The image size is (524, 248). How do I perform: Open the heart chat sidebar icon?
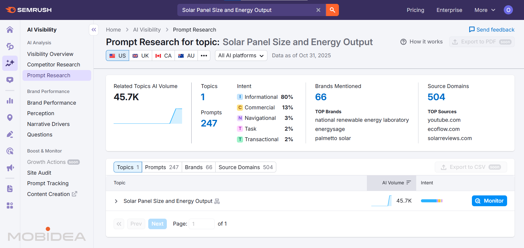[10, 80]
